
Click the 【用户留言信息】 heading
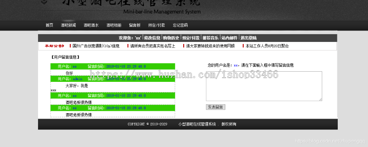pyautogui.click(x=65, y=57)
